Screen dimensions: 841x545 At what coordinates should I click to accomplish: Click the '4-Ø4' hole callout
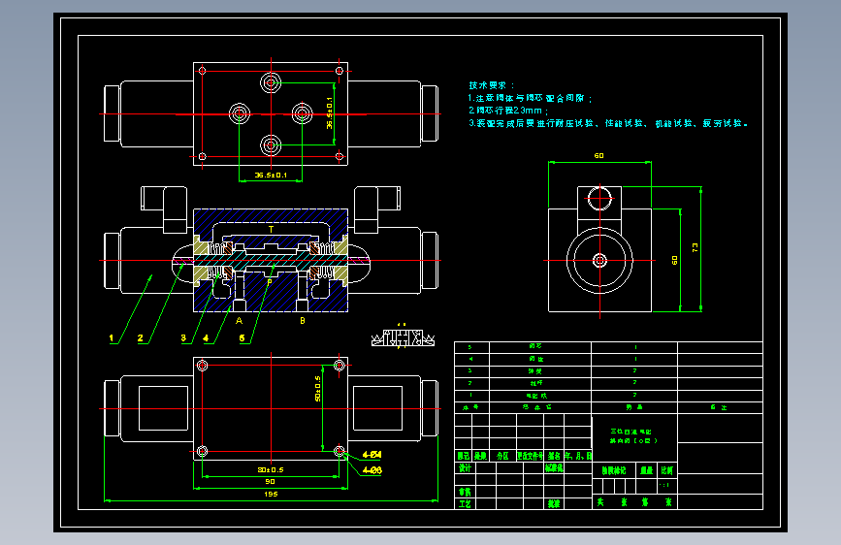pyautogui.click(x=372, y=455)
